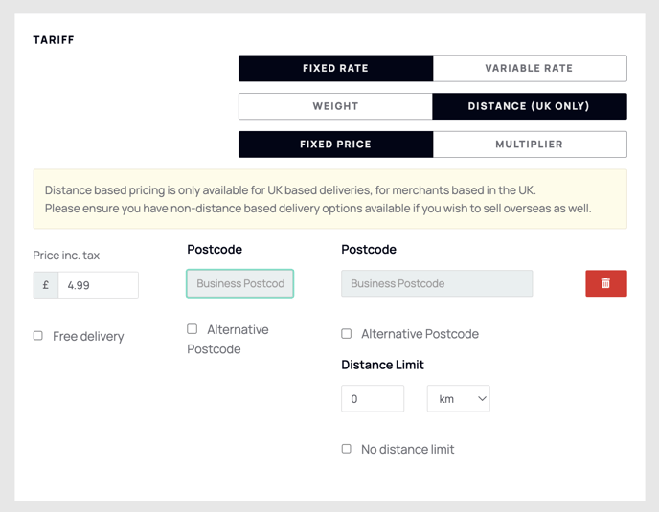
Task: Tick Alternative Postcode checkbox under right postcode
Action: point(347,333)
